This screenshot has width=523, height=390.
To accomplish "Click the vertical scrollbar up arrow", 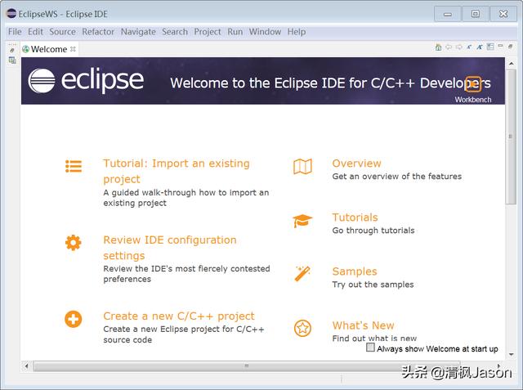I will tap(512, 63).
